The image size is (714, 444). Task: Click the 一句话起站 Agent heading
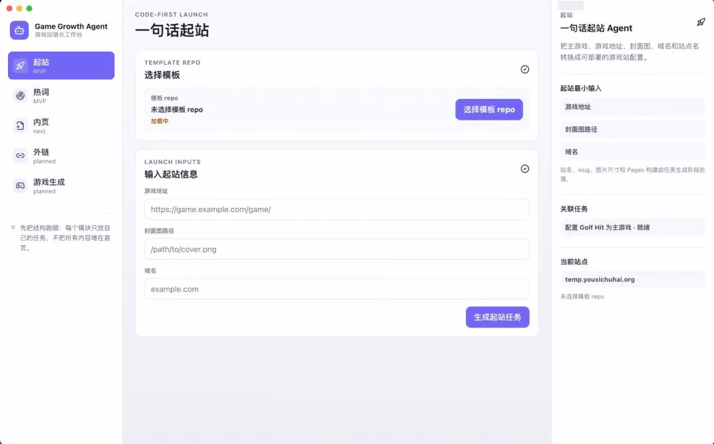pyautogui.click(x=596, y=28)
